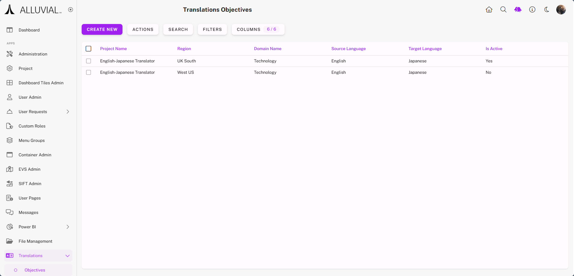The image size is (574, 276).
Task: Open the Objectives submenu item
Action: pos(35,270)
